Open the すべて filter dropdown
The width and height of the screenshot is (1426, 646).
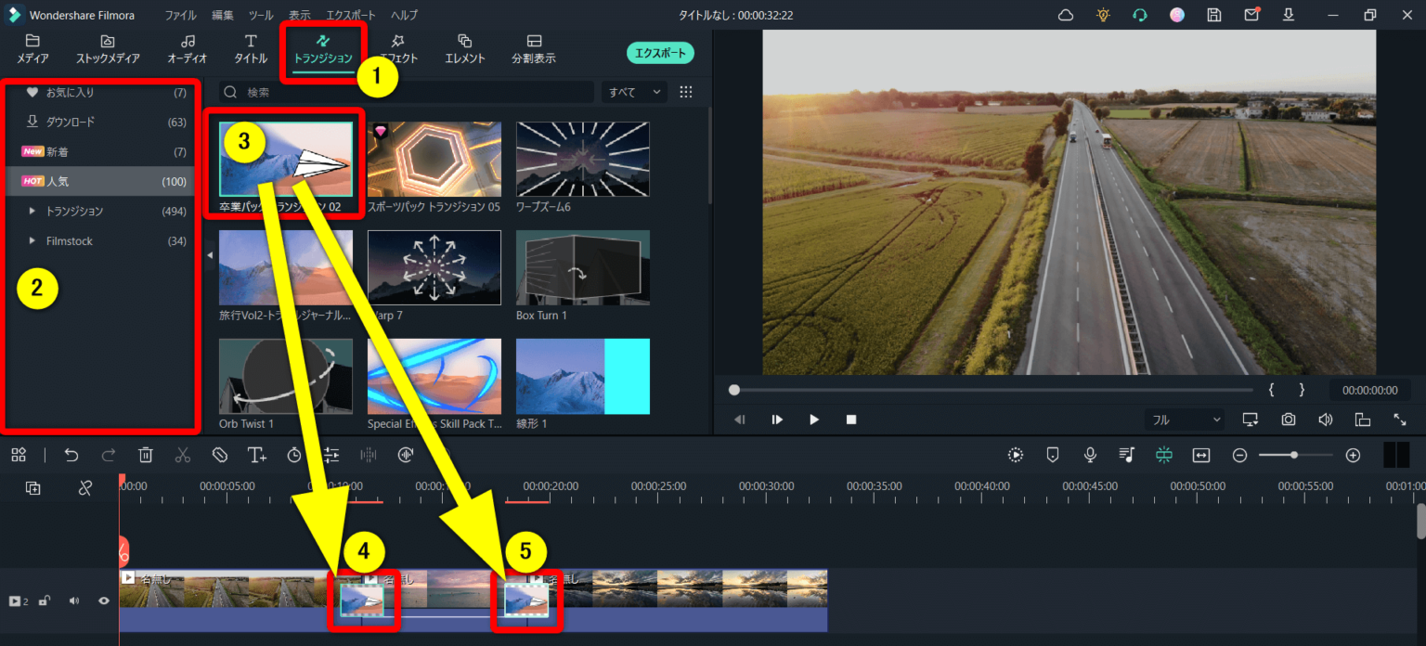[x=634, y=92]
